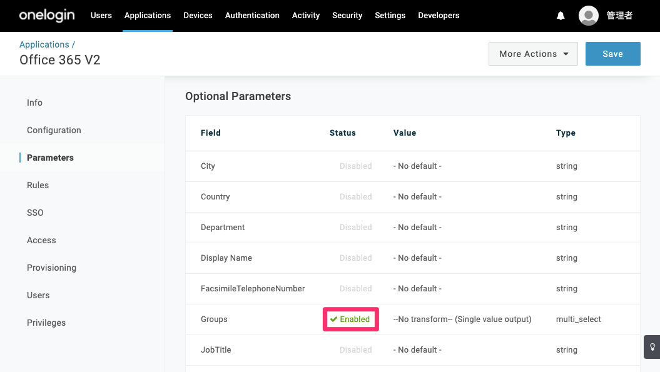
Task: Open the Display Name parameter row
Action: tap(412, 258)
